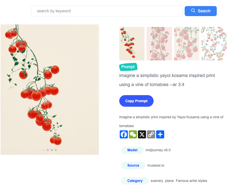
Task: Go to the first carousel dot
Action: [44, 150]
